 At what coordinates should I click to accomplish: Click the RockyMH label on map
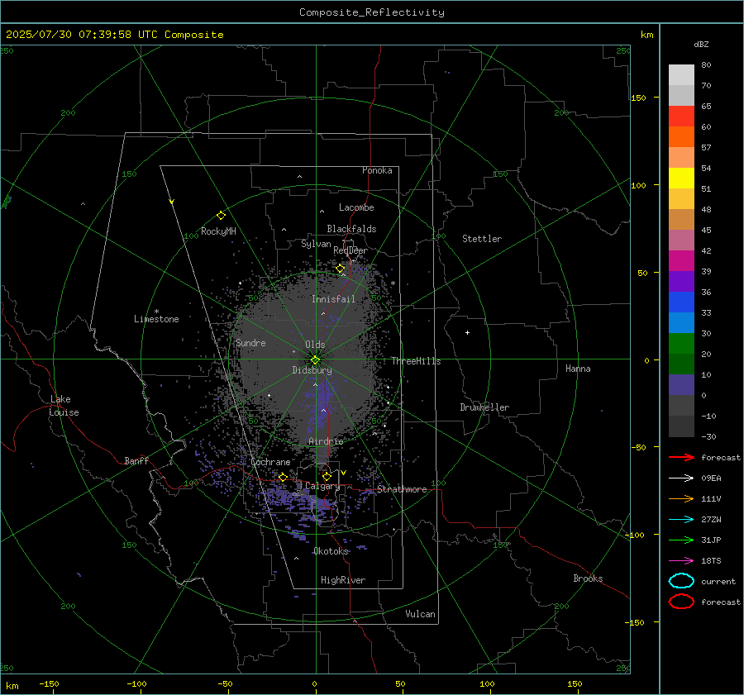218,231
